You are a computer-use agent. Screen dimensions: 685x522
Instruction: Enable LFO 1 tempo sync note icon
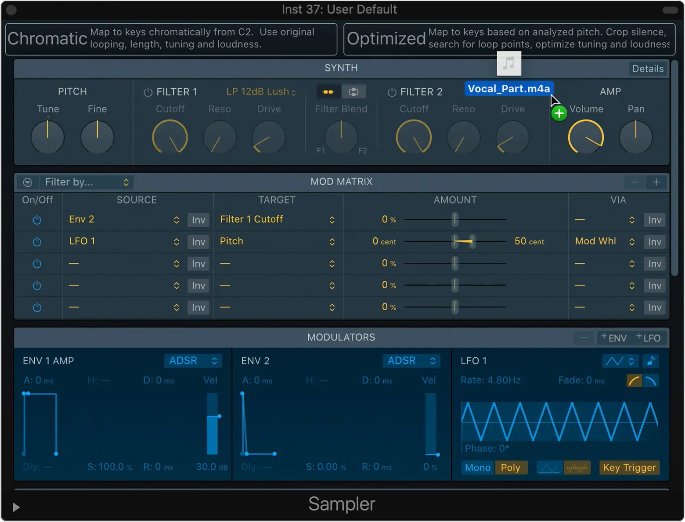(651, 361)
